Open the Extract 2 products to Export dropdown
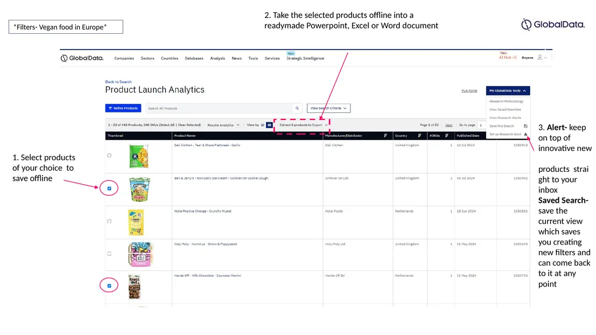Viewport: 596px width, 335px height. tap(303, 125)
